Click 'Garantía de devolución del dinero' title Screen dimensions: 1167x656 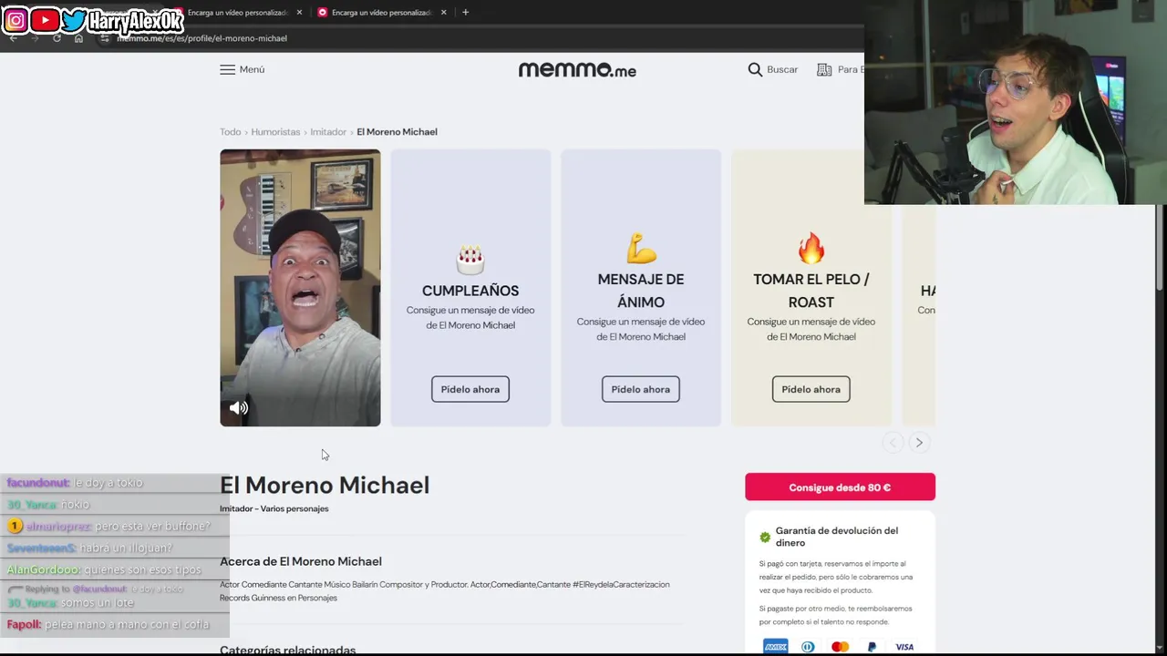pyautogui.click(x=837, y=537)
